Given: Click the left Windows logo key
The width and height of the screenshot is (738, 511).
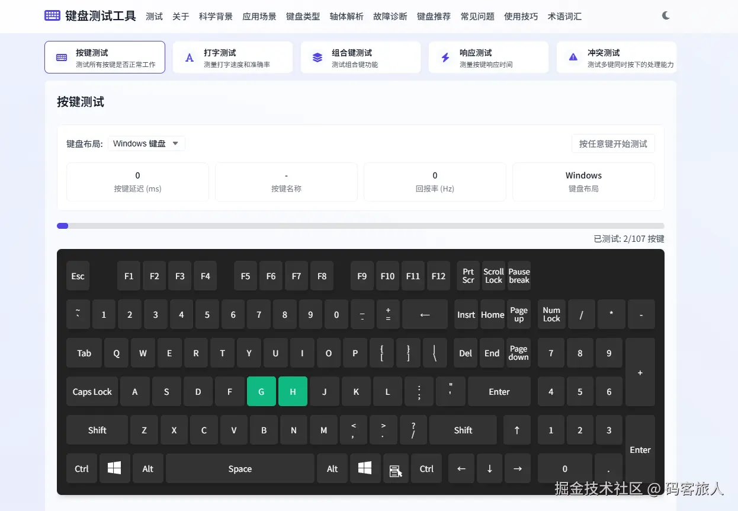Looking at the screenshot, I should [114, 468].
